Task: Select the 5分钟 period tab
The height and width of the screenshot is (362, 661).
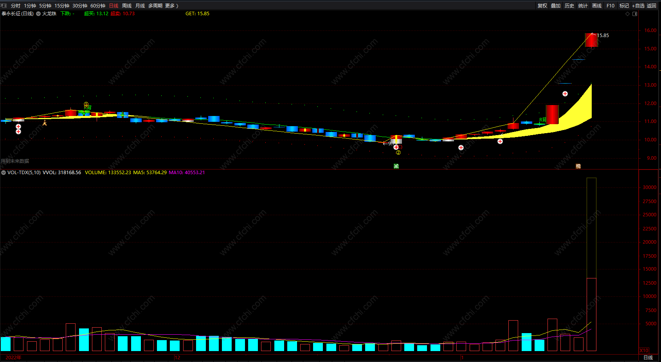Action: 45,6
